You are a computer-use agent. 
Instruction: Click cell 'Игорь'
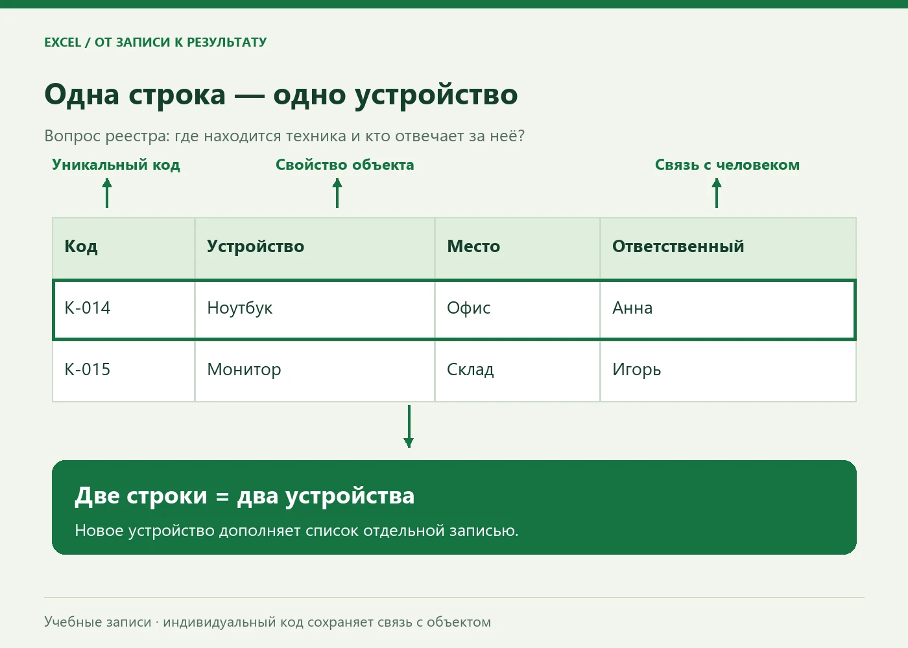[728, 371]
